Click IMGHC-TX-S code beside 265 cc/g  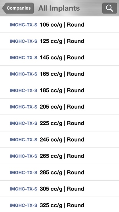click(23, 156)
